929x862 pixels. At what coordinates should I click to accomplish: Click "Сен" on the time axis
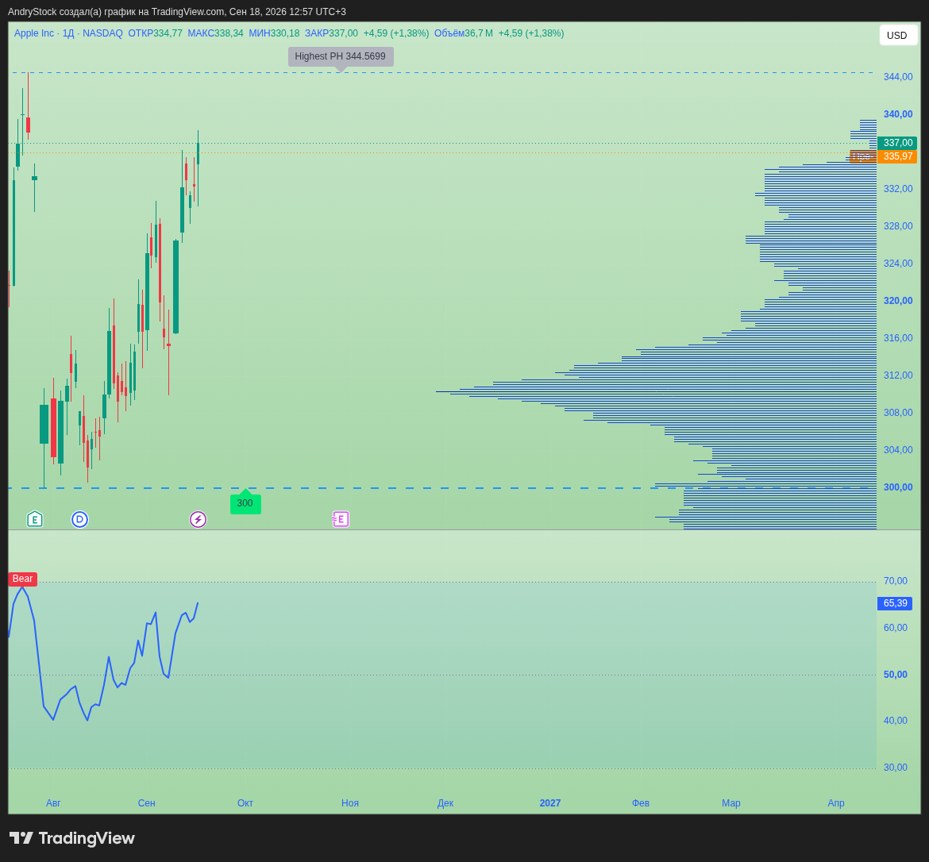coord(146,803)
